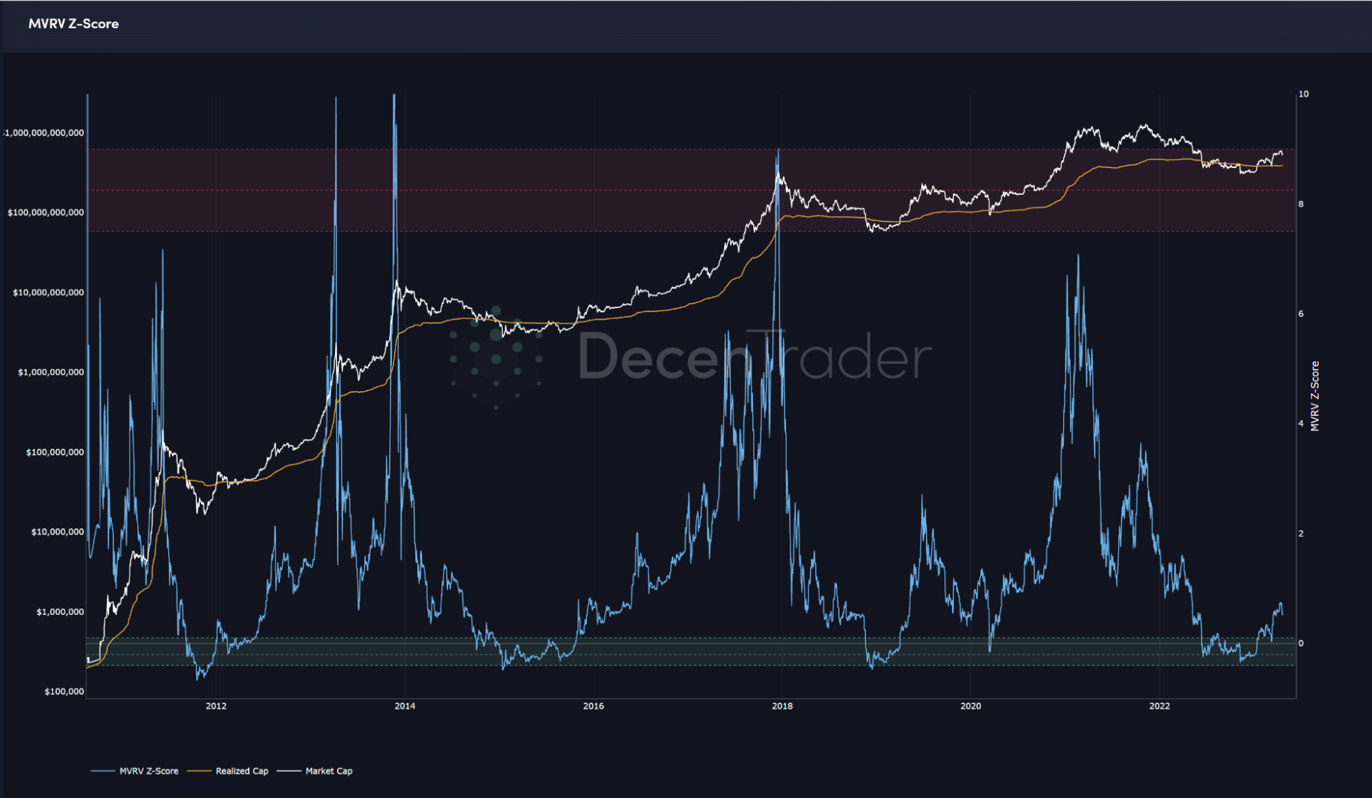Select the MVRV Z-Score chart title
The height and width of the screenshot is (798, 1372).
click(73, 24)
